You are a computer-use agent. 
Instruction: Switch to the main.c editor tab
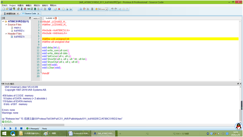tap(36, 18)
